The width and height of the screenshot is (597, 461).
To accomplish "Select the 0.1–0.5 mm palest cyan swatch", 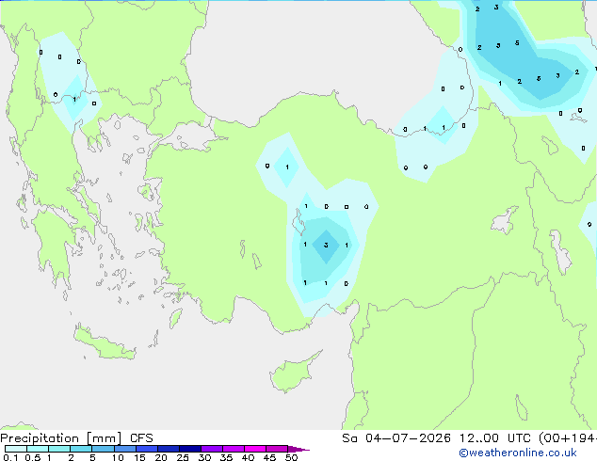I will (16, 449).
